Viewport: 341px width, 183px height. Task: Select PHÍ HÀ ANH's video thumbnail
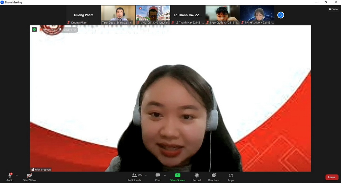257,15
